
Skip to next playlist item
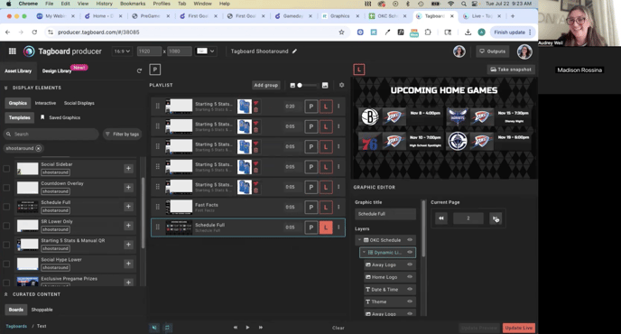pyautogui.click(x=261, y=328)
